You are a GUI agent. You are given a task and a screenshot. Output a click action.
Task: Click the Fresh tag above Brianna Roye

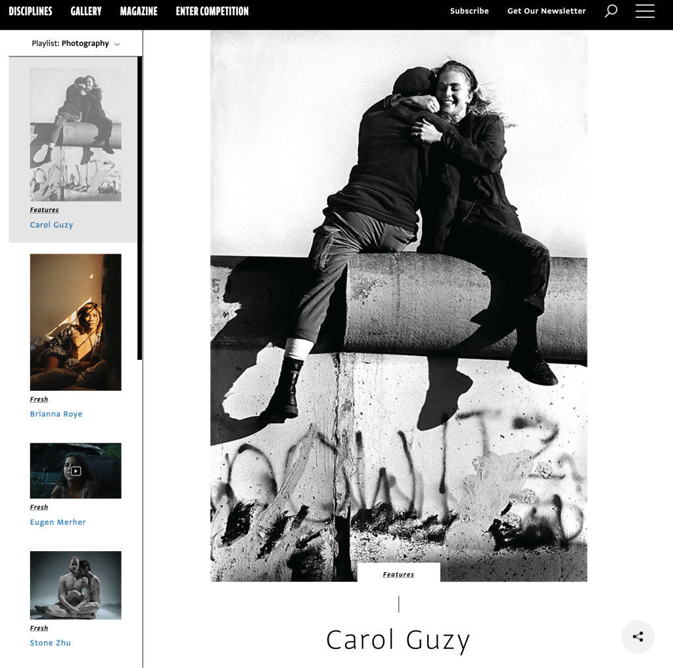(39, 399)
